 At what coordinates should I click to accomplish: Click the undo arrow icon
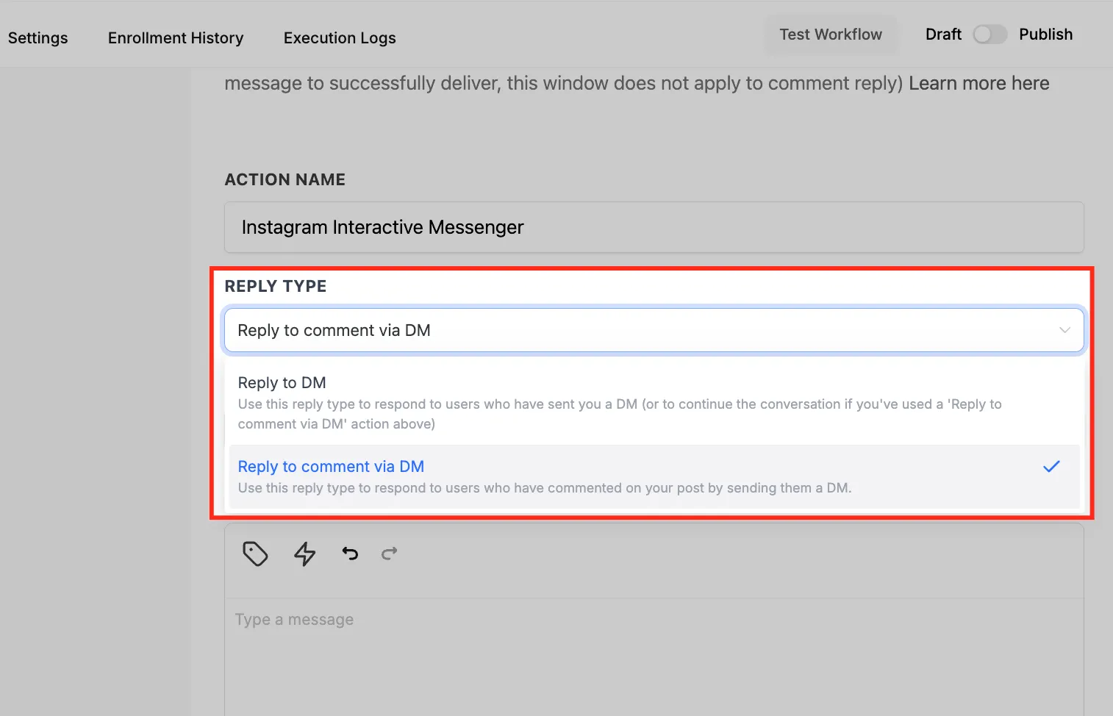[x=350, y=553]
